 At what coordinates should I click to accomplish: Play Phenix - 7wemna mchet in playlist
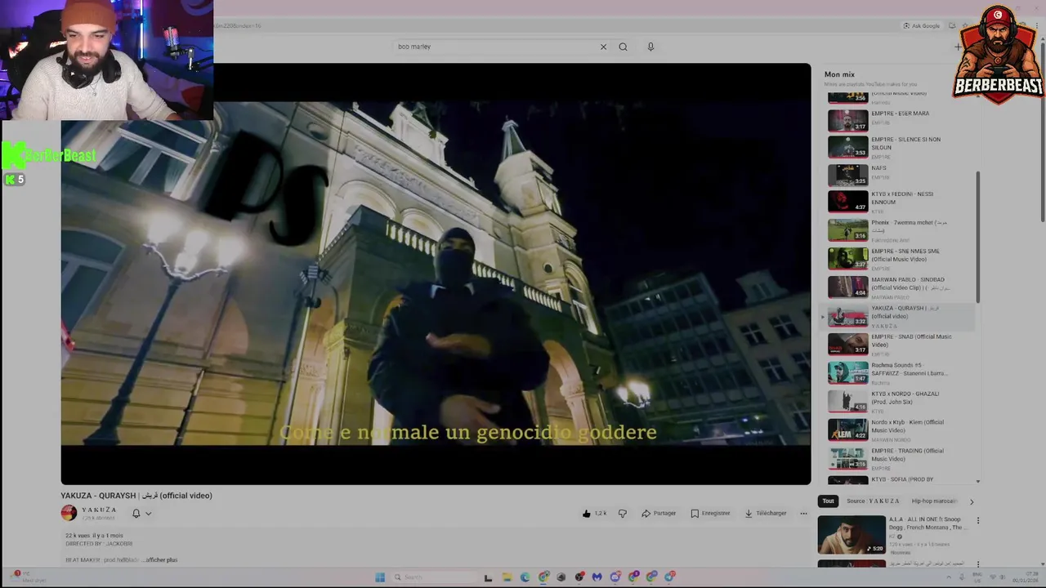click(x=900, y=230)
